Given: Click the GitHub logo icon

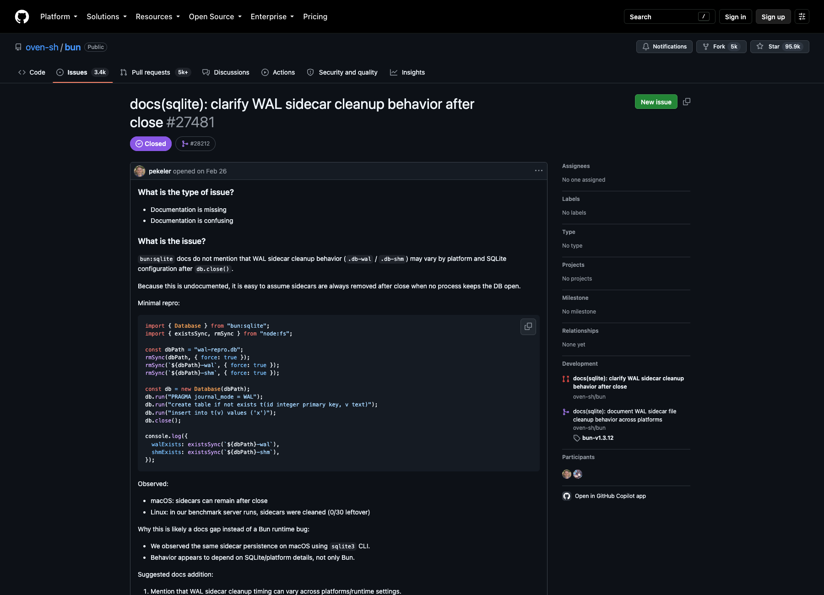Looking at the screenshot, I should [22, 16].
